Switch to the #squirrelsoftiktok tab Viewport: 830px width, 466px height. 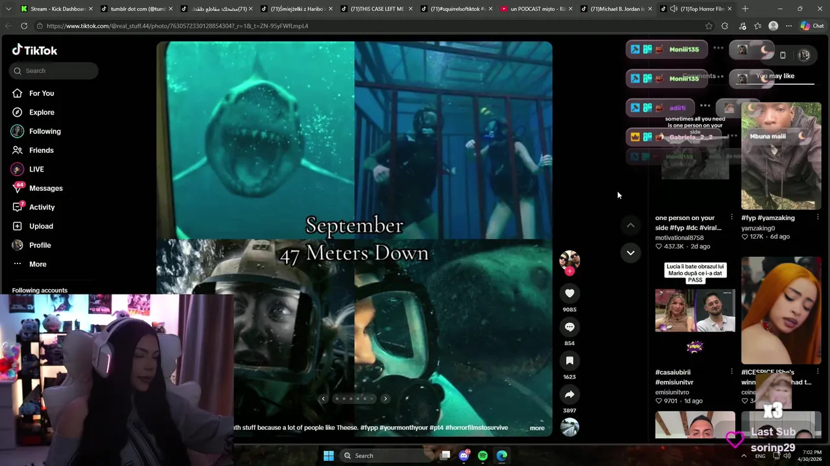click(456, 9)
